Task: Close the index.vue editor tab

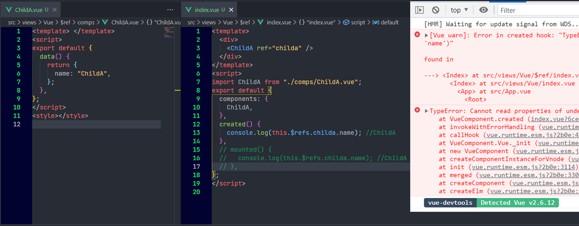Action: (232, 10)
